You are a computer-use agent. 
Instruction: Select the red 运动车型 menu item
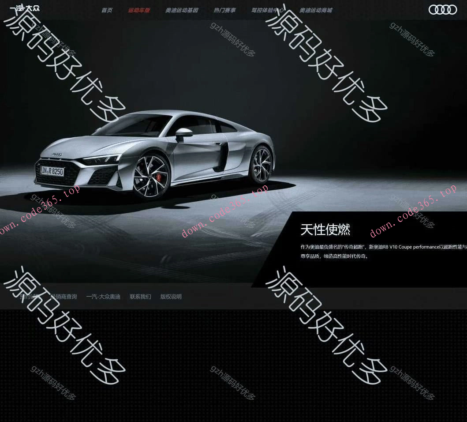[139, 11]
